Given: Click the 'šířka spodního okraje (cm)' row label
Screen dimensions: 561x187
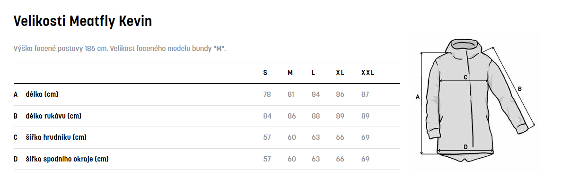Looking at the screenshot, I should click(67, 159).
